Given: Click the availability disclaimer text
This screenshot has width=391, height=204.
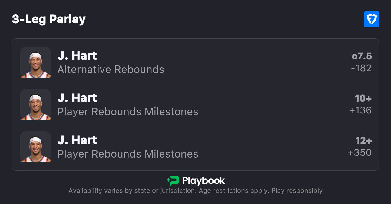Looking at the screenshot, I should (x=195, y=191).
